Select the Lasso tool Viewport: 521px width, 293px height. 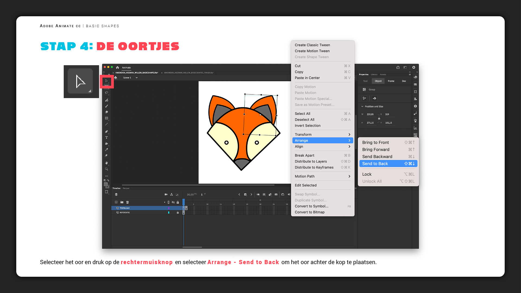click(106, 93)
